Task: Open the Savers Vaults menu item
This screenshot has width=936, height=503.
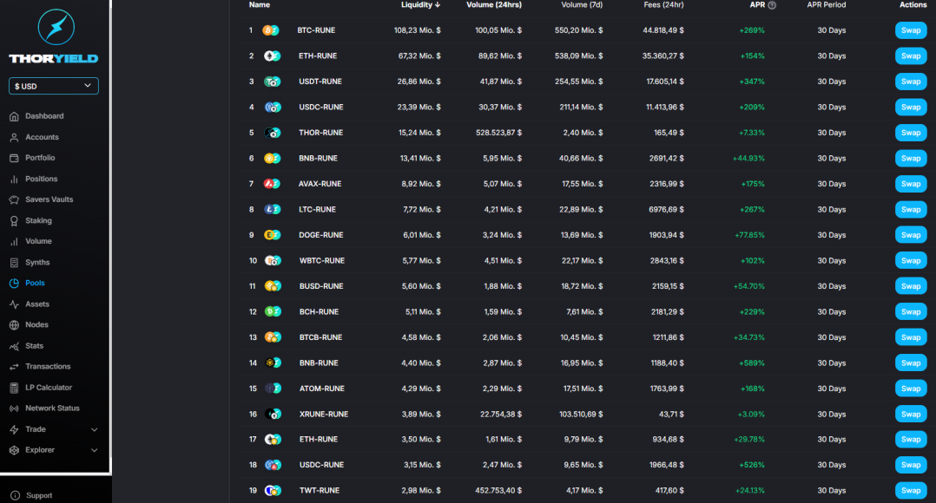Action: pyautogui.click(x=49, y=199)
